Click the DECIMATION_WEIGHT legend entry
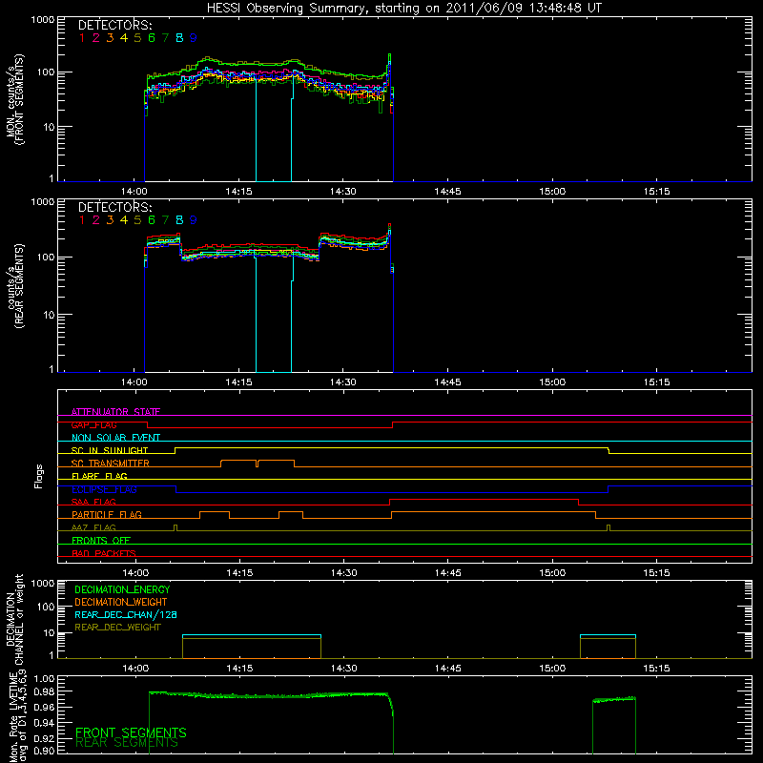The image size is (763, 763). [121, 603]
